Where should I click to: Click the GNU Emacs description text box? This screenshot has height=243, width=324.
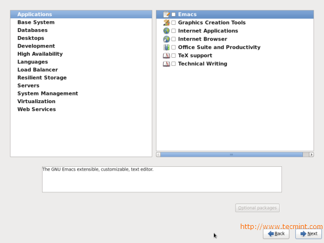(162, 179)
